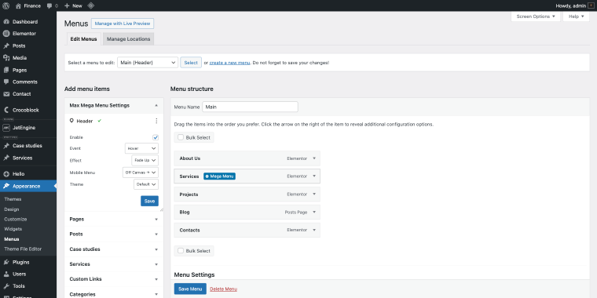Expand the Case studies accordion section
The width and height of the screenshot is (597, 298).
pos(114,249)
